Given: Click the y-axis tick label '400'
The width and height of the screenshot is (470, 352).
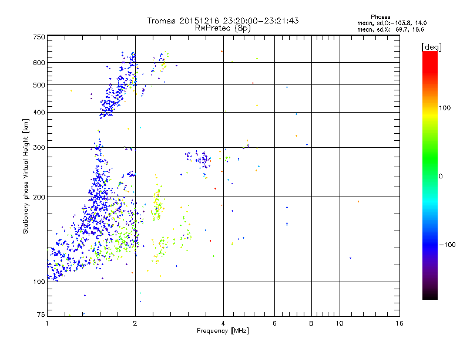Looking at the screenshot, I should pos(39,113).
